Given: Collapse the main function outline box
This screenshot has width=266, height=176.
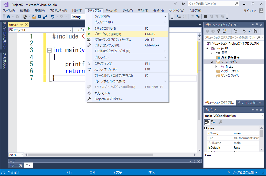Looking at the screenshot, I should 49,50.
